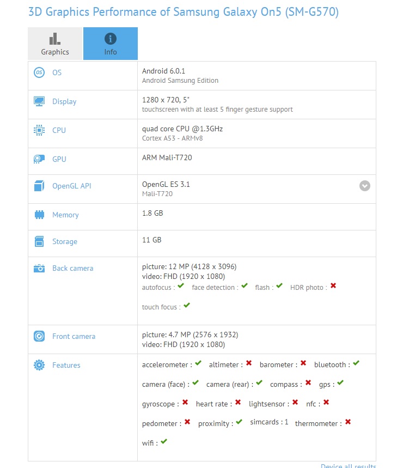Viewport: 403px width, 468px height.
Task: Click the gyroscope red cross
Action: point(185,402)
